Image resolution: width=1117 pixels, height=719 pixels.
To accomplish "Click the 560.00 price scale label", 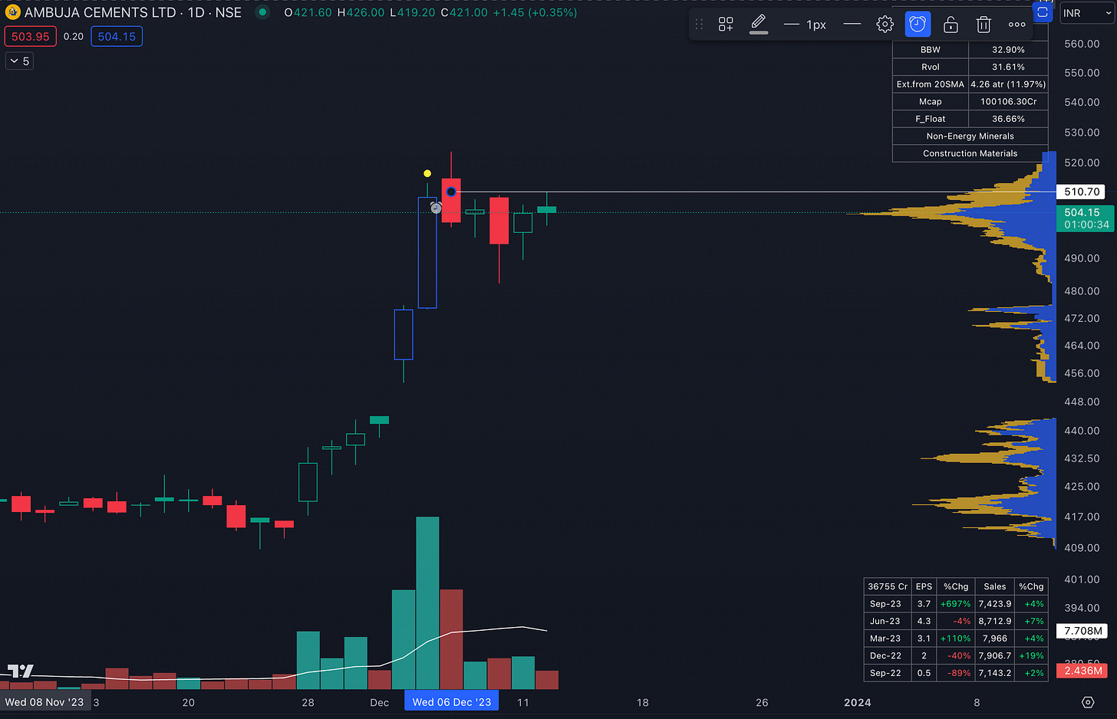I will (x=1082, y=44).
